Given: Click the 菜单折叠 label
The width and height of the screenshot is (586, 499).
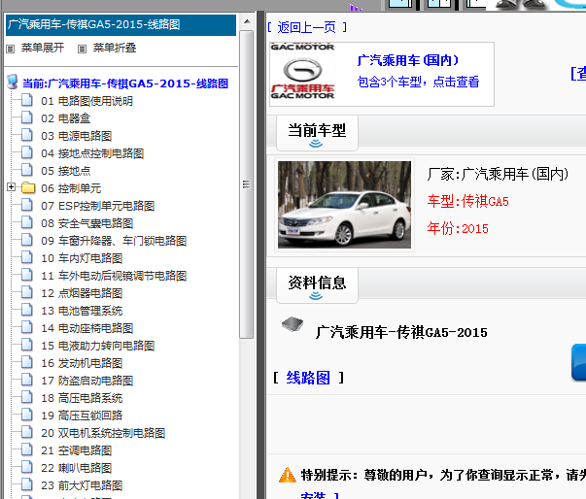Looking at the screenshot, I should [115, 48].
